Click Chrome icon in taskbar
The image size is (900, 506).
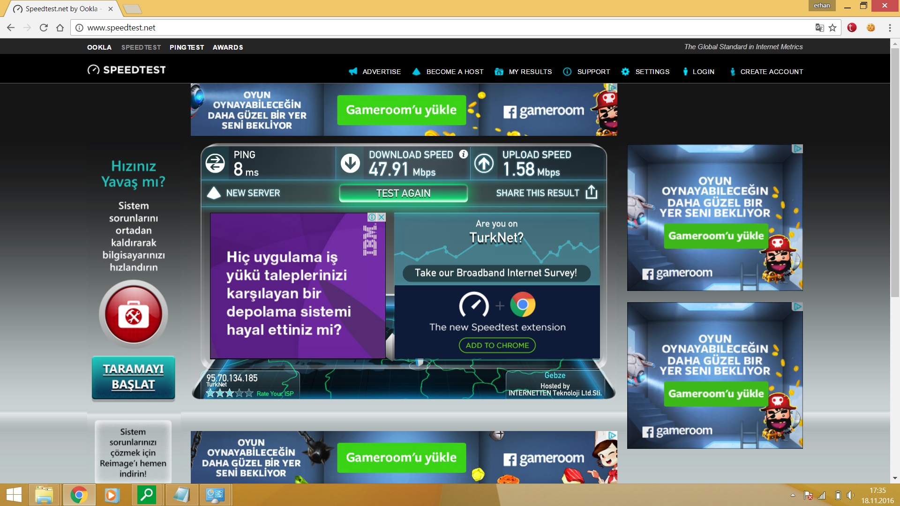(x=79, y=495)
